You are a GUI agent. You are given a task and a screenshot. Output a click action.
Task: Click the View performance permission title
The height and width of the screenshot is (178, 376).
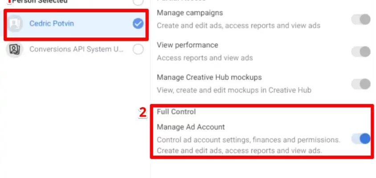[187, 45]
